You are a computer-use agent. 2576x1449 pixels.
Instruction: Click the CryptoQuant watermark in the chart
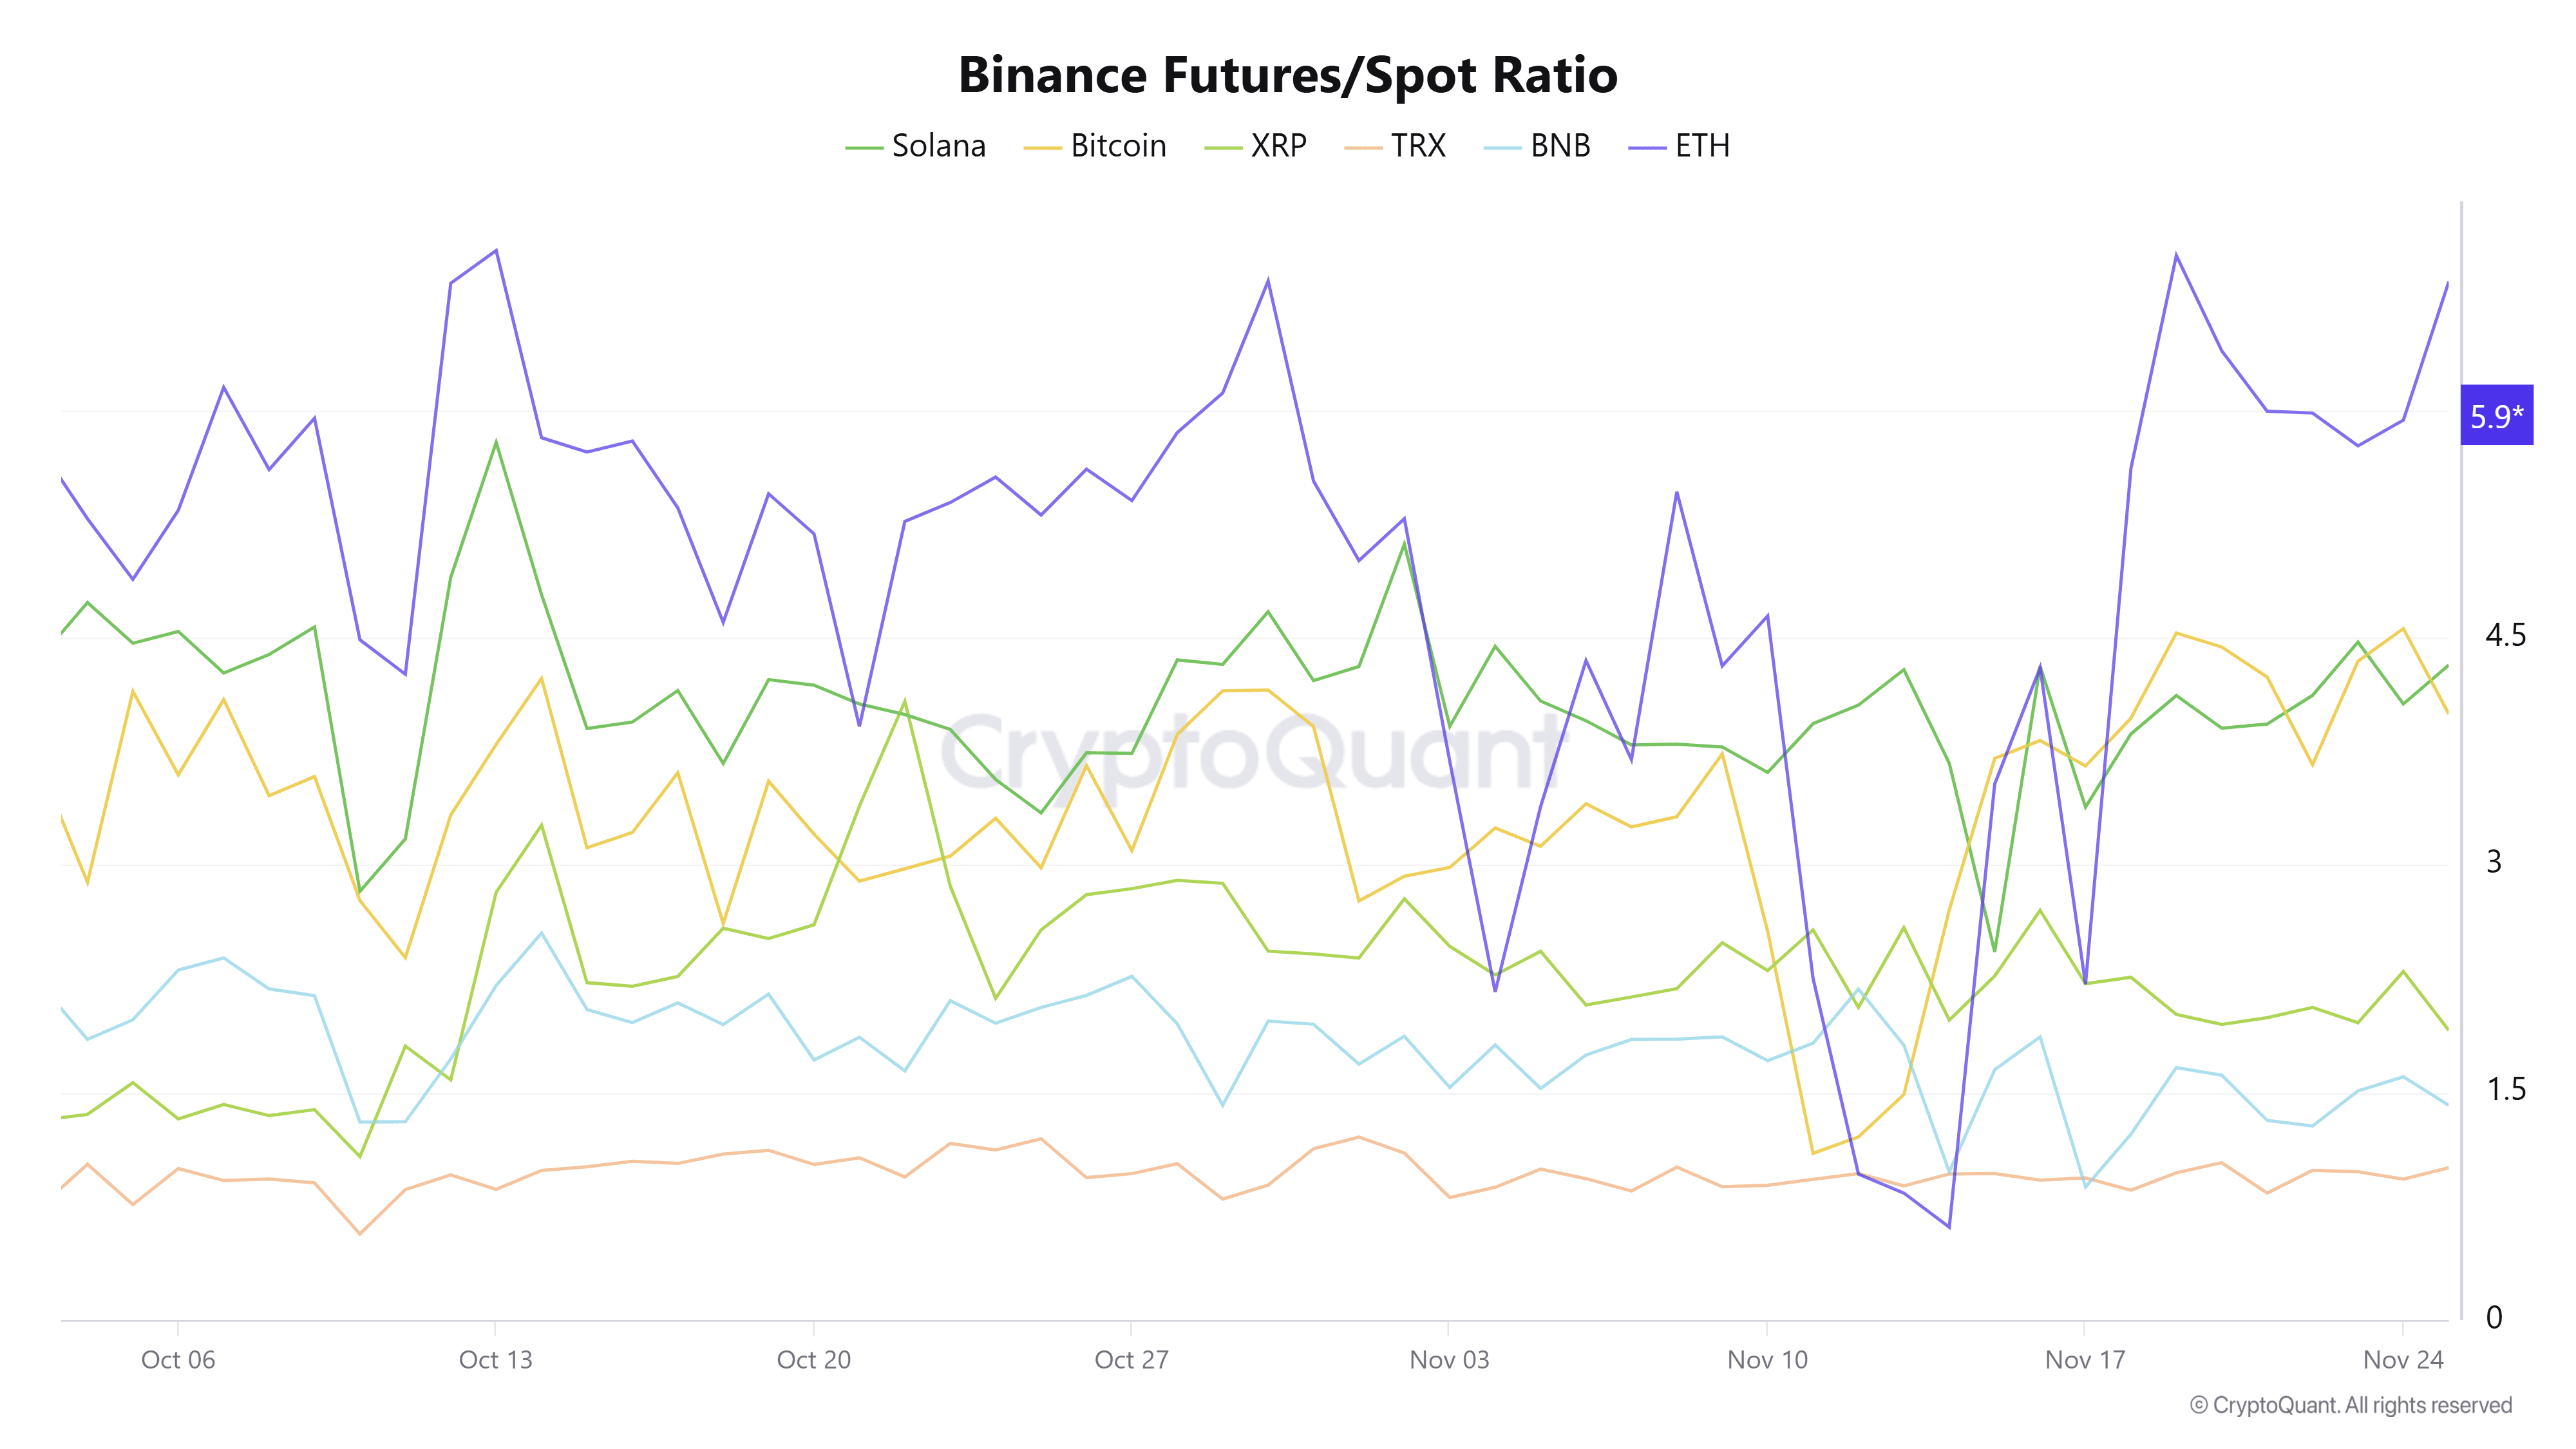pos(1250,752)
